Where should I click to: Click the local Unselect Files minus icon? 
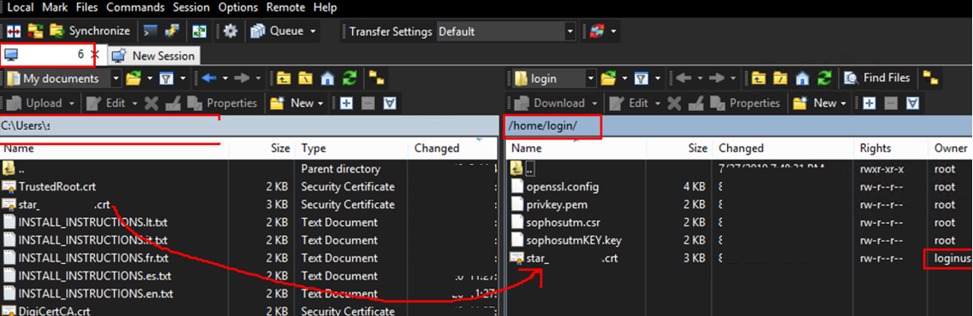coord(368,102)
